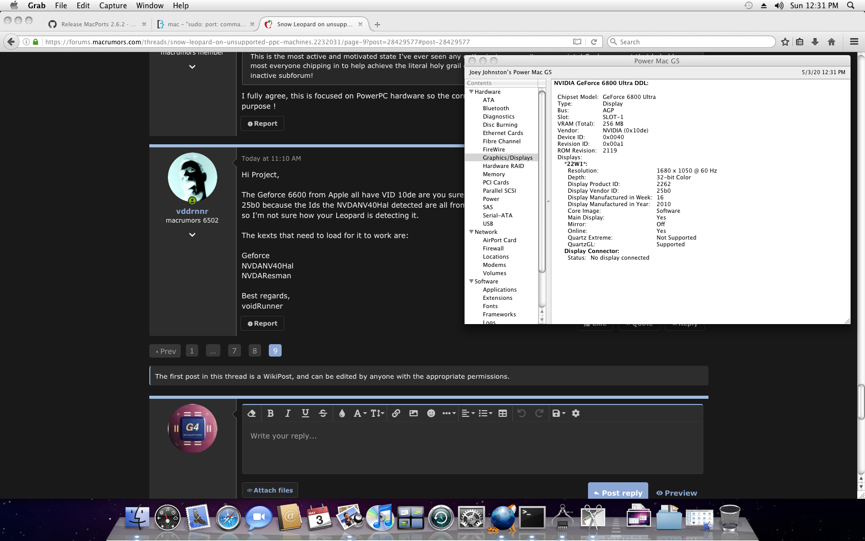865x541 pixels.
Task: Click the undo icon in the editor
Action: (522, 413)
